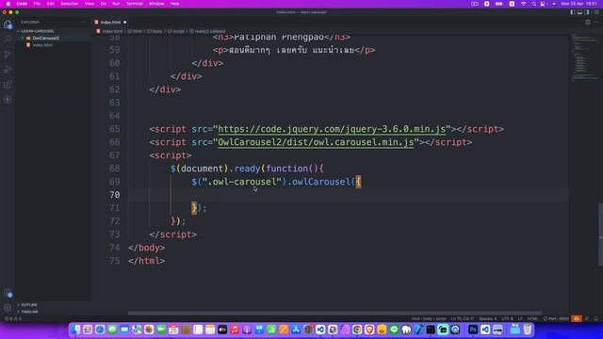Toggle the primary sidebar layout icon
Screen dimensions: 603x339
(573, 12)
